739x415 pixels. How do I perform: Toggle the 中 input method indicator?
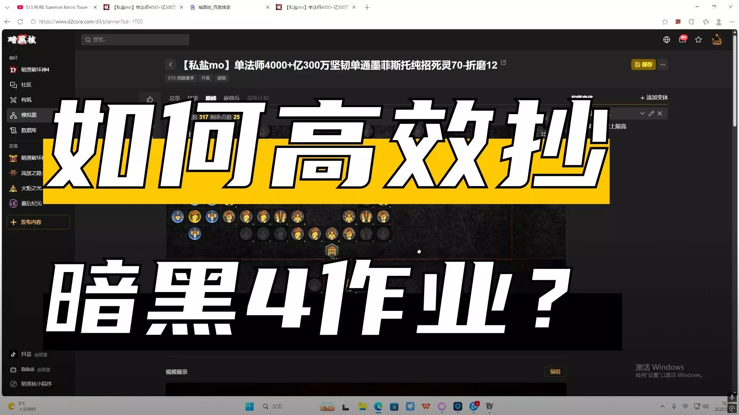click(x=685, y=406)
